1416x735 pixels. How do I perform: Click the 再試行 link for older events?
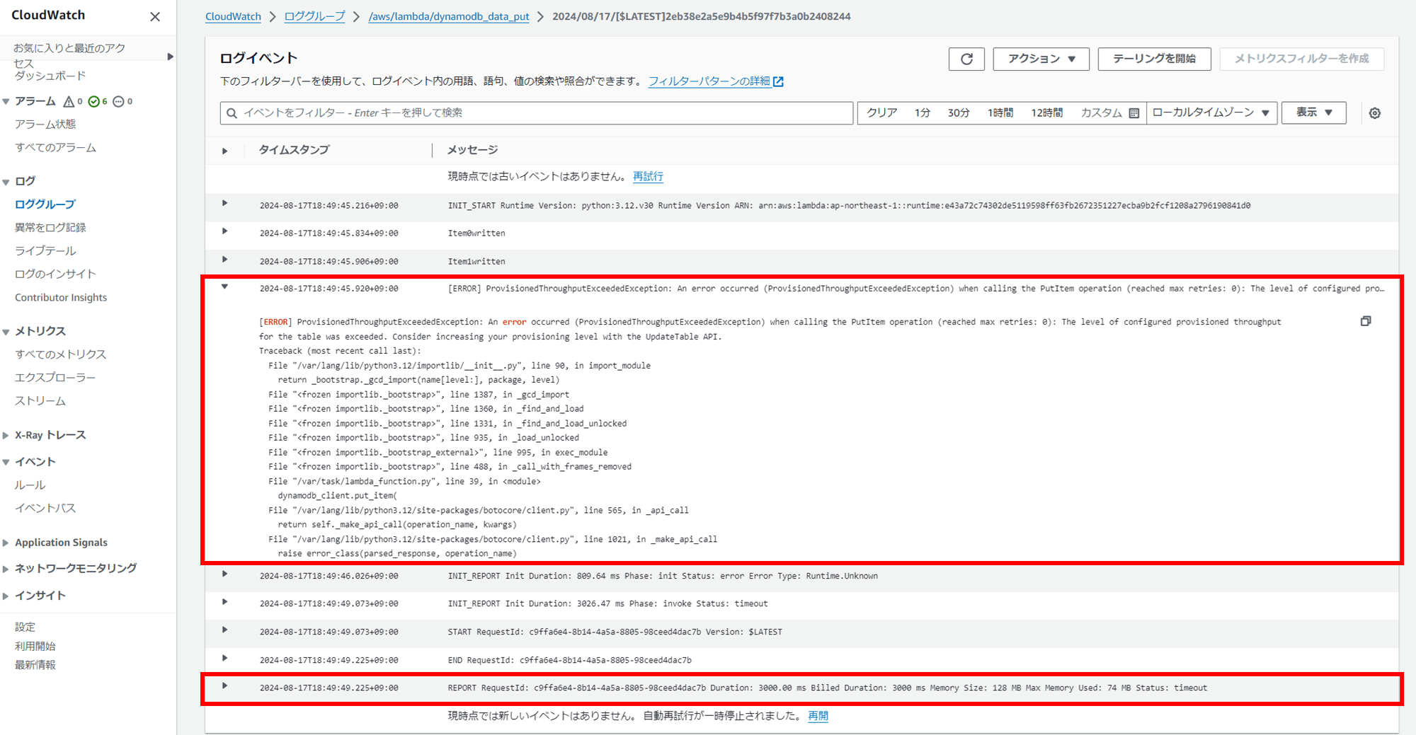tap(648, 177)
